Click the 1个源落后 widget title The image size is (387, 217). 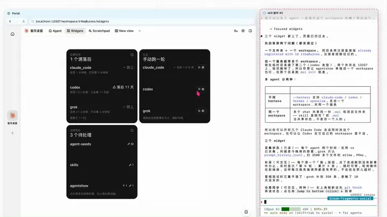point(81,59)
